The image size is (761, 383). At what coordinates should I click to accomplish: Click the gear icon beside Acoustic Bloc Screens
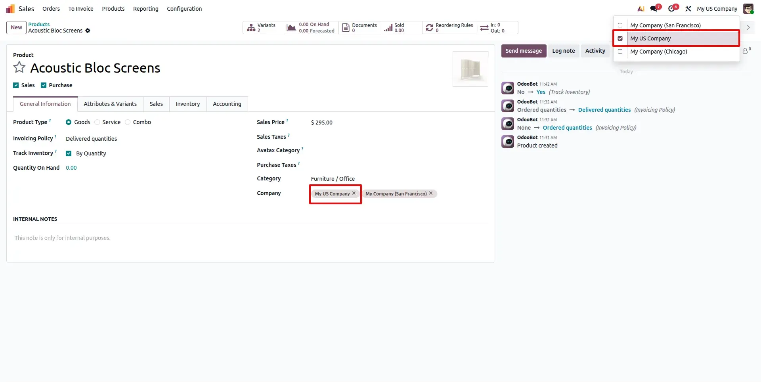(88, 31)
